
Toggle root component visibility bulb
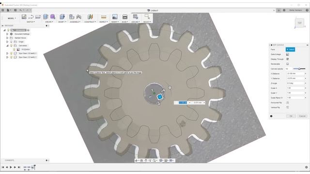[8, 30]
